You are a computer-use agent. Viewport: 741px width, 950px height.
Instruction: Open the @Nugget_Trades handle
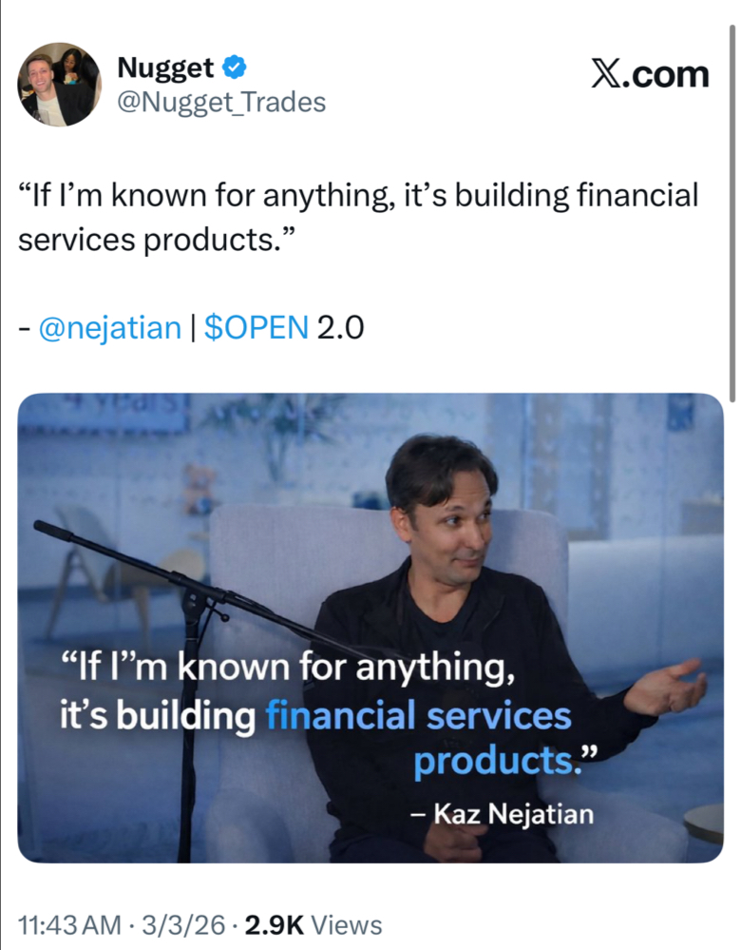(x=221, y=102)
